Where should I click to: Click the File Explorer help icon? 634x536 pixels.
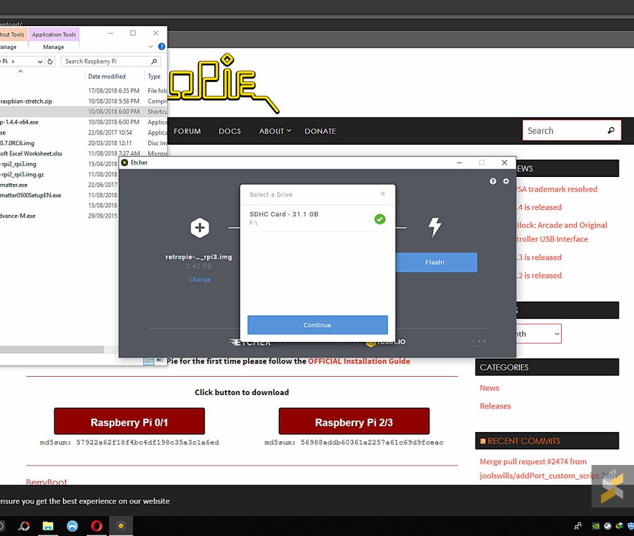click(x=162, y=46)
